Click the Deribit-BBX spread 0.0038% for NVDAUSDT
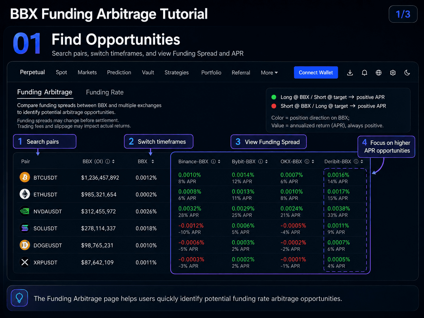Screen dimensions: 424x318 pos(339,209)
